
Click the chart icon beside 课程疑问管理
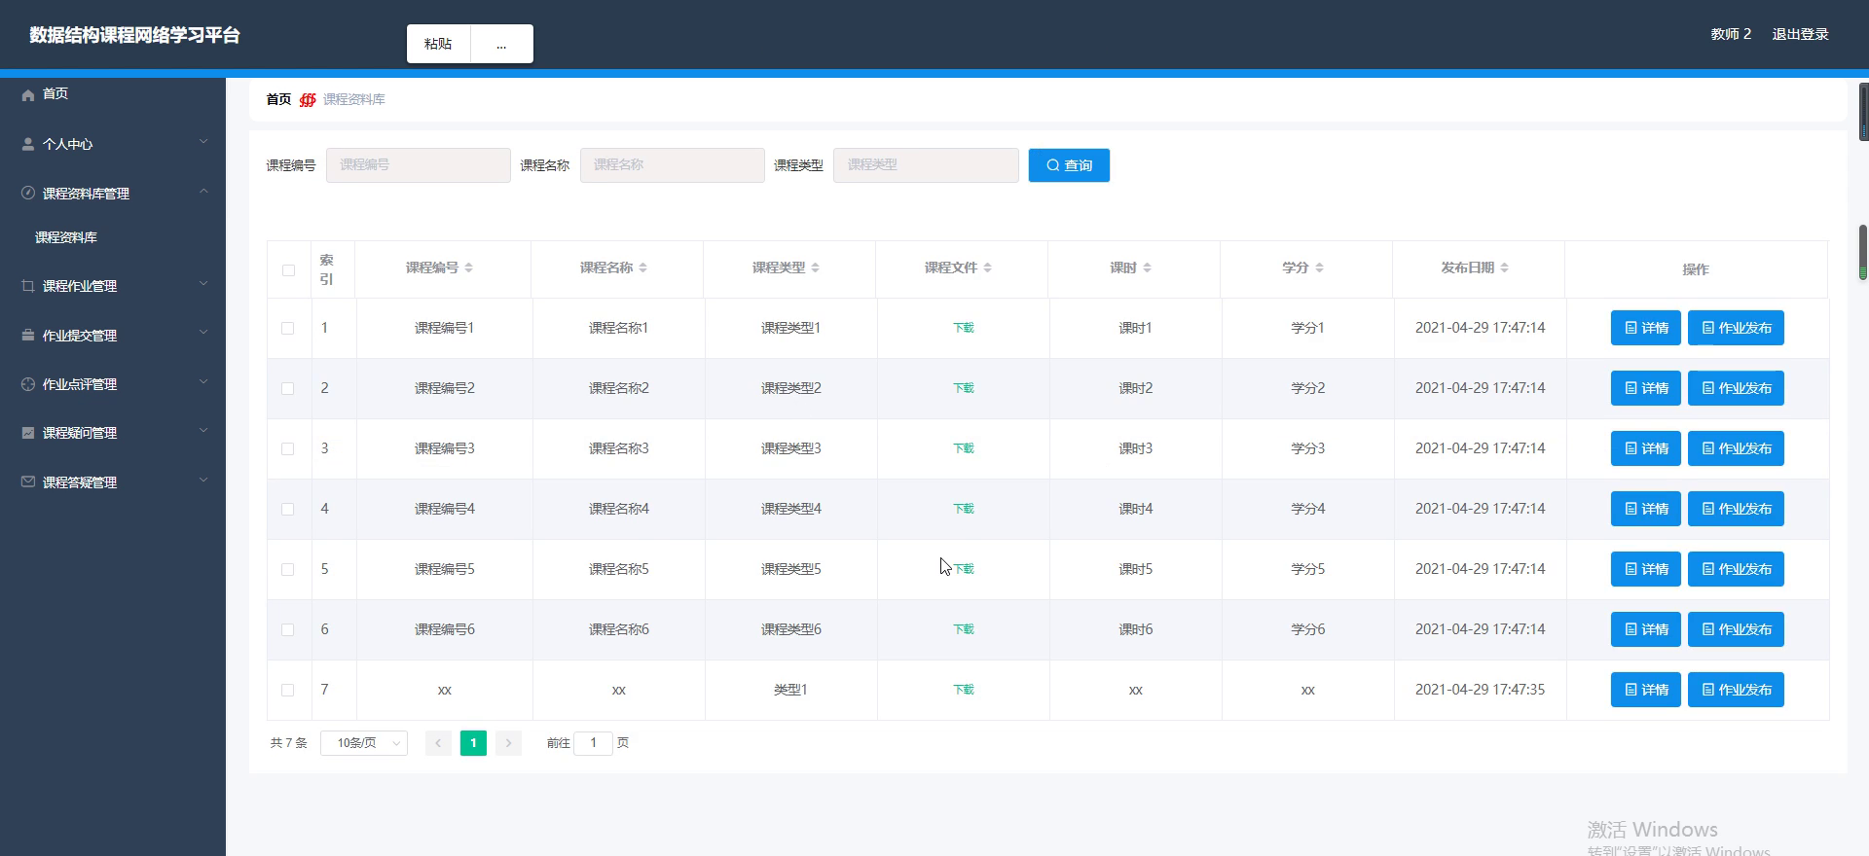[x=28, y=433]
